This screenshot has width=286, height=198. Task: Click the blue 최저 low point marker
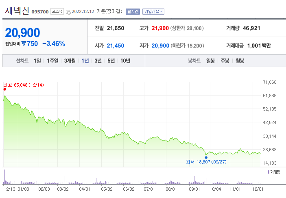click(x=206, y=157)
